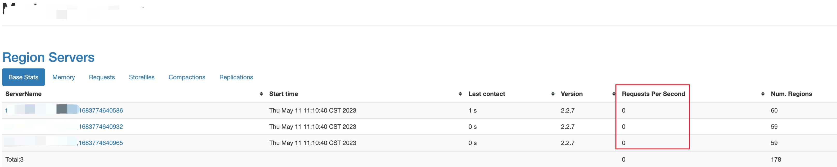
Task: Click sort arrows beside Start time
Action: click(460, 94)
